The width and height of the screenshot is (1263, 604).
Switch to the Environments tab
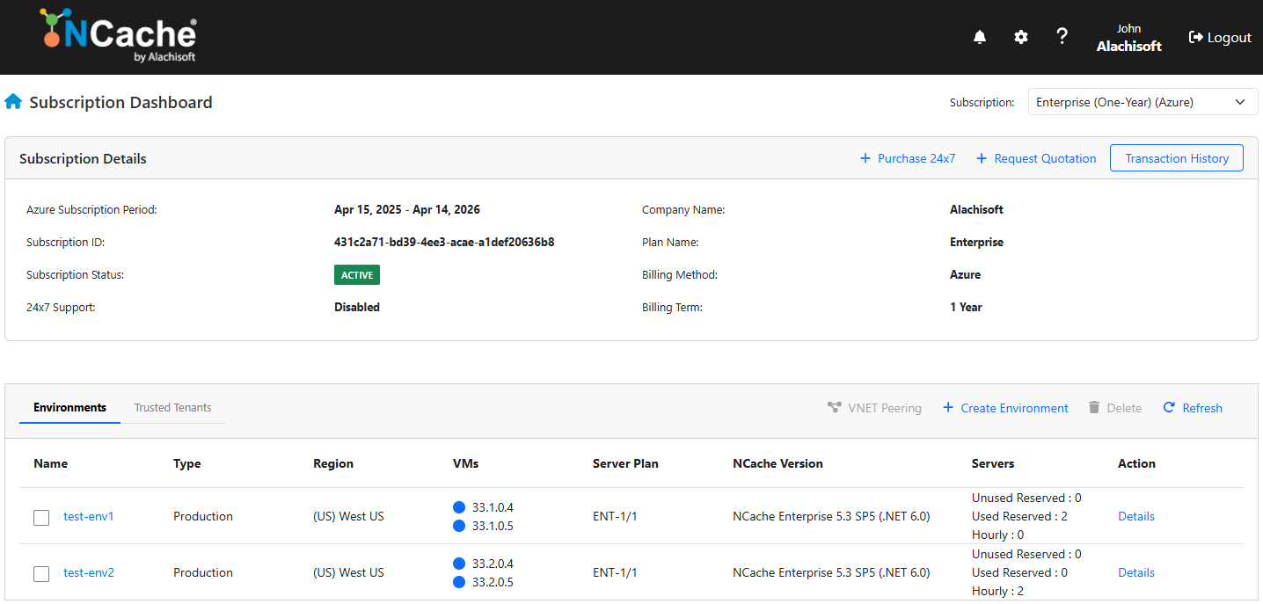[69, 407]
